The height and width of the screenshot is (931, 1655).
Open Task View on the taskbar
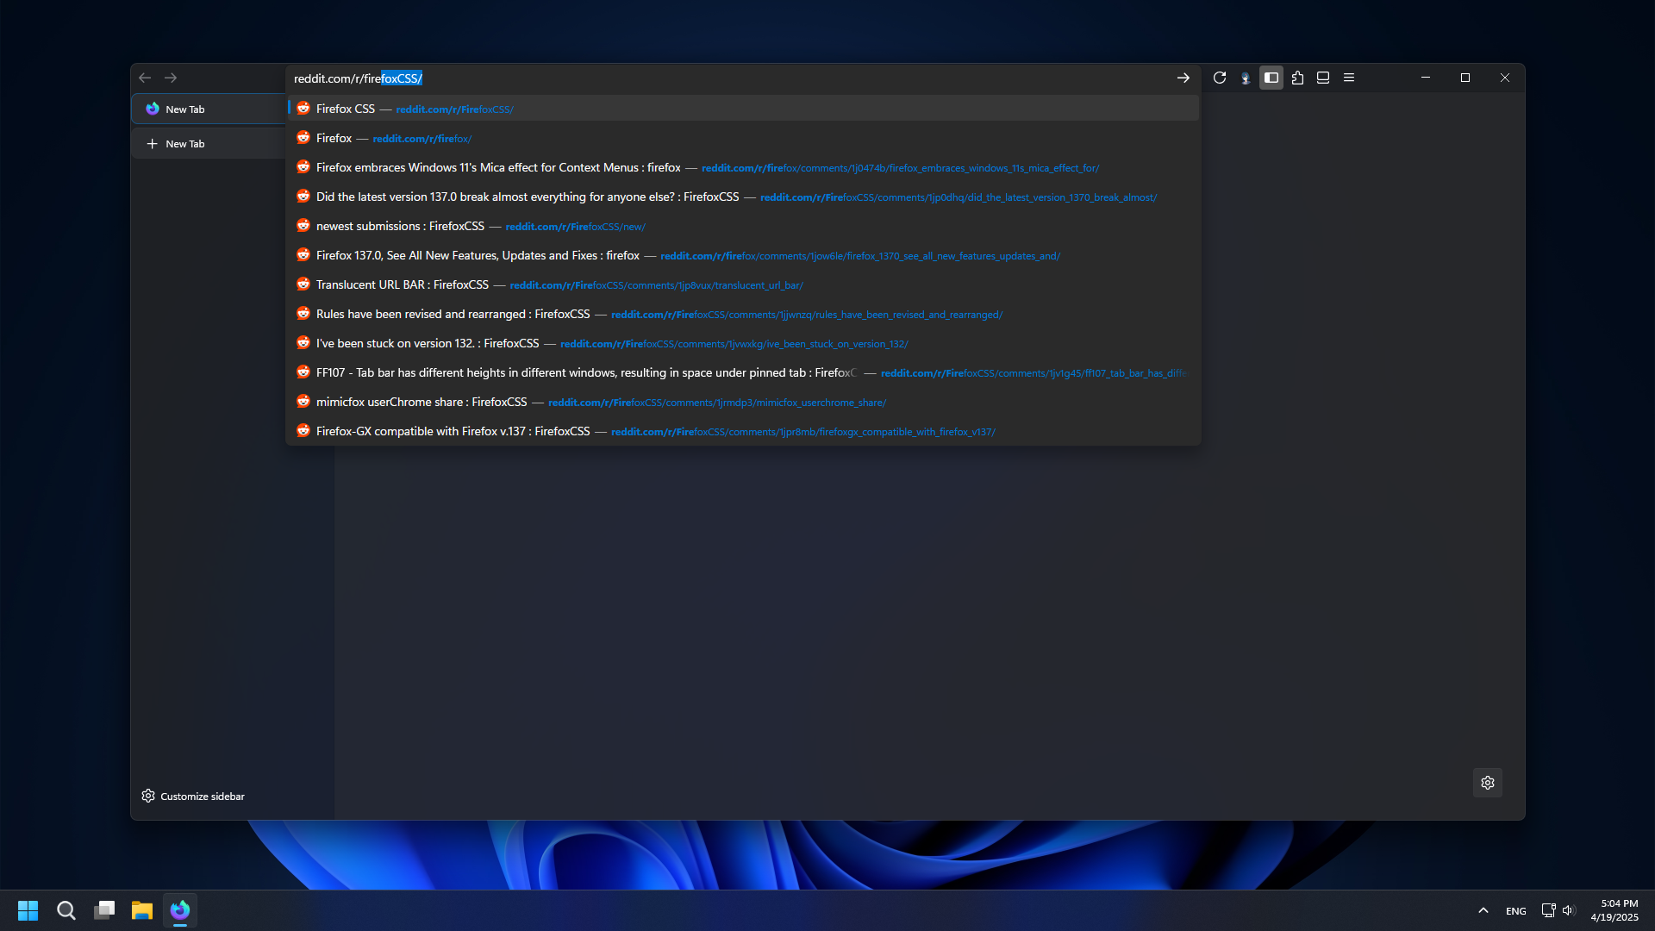point(104,910)
